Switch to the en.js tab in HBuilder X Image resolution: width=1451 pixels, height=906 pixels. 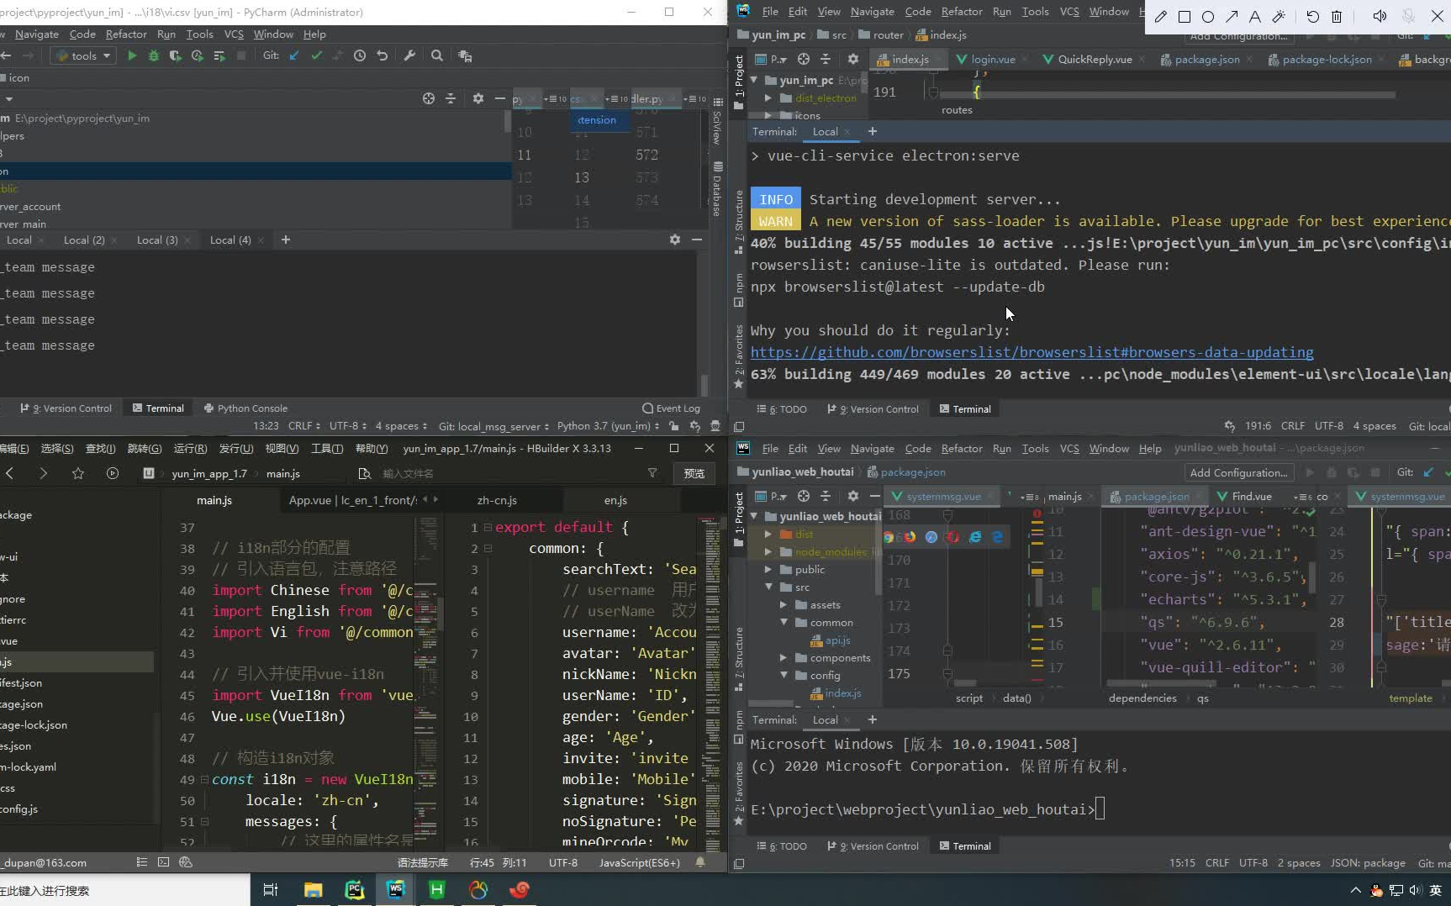click(616, 500)
